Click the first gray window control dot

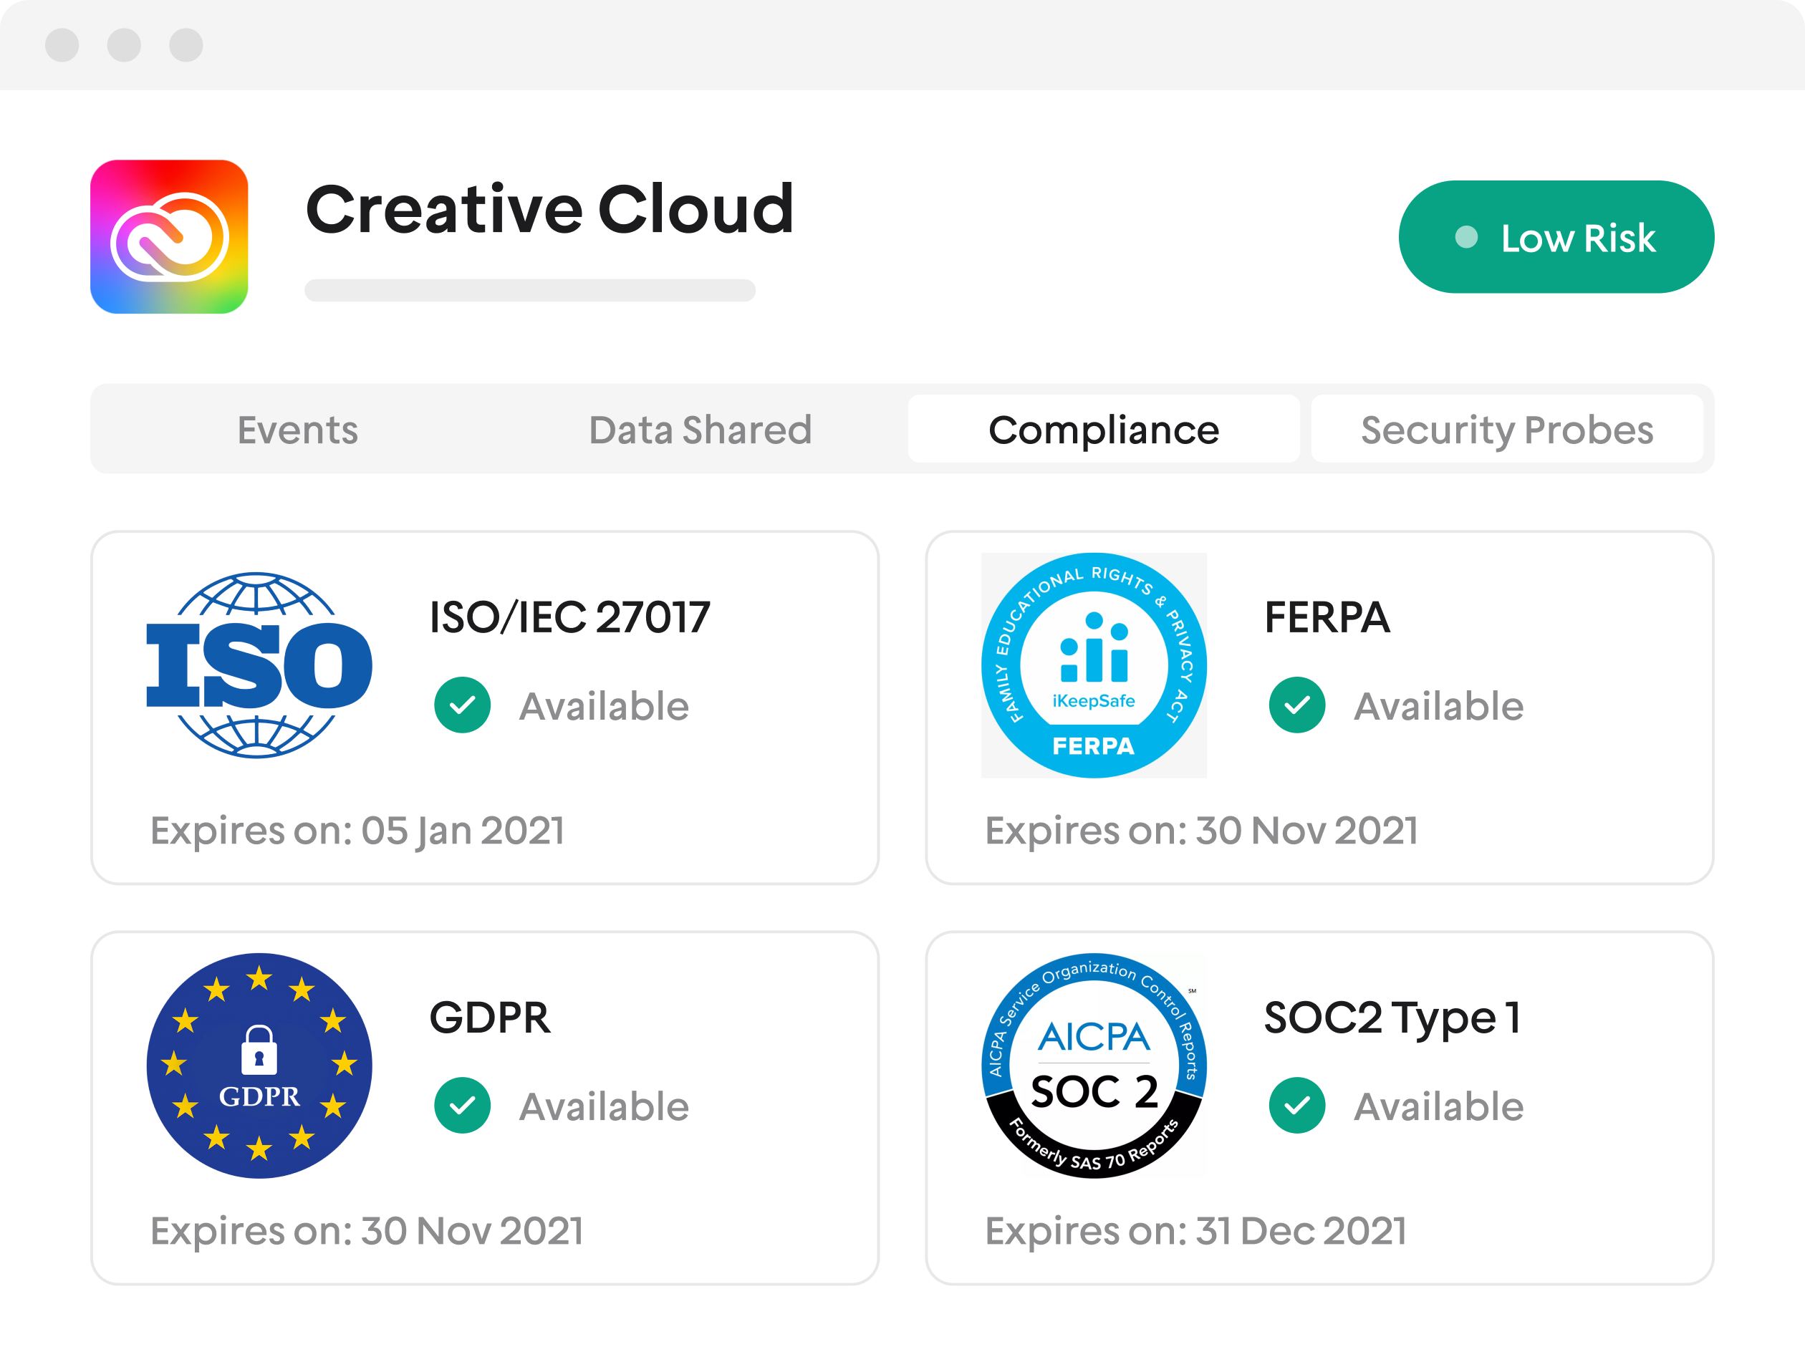pyautogui.click(x=62, y=45)
